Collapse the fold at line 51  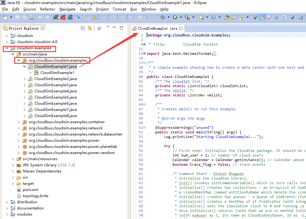145,128
